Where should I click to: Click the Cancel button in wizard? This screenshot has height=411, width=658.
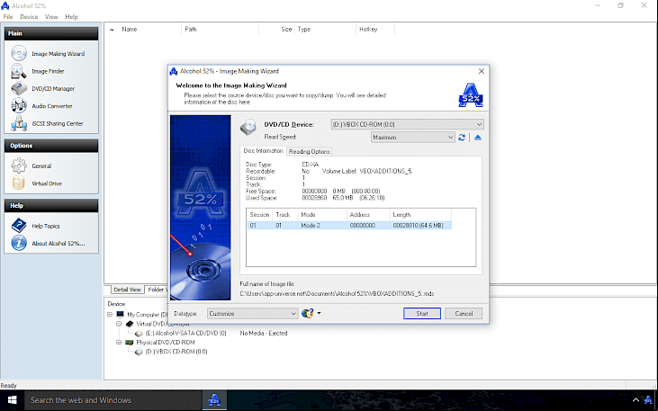coord(464,314)
